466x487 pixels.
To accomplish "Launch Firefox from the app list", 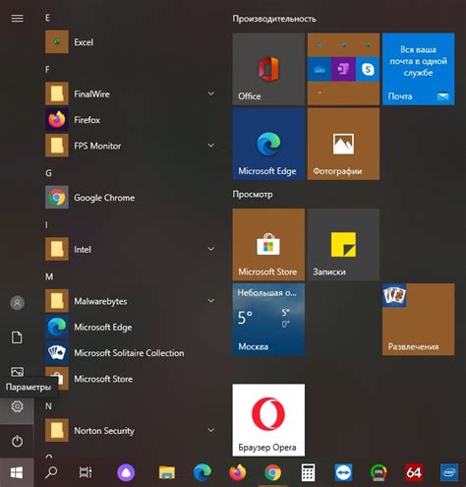I will point(131,120).
